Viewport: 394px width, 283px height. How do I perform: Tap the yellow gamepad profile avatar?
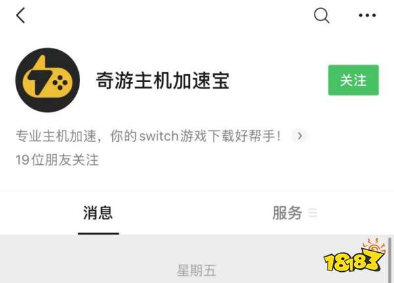(48, 80)
